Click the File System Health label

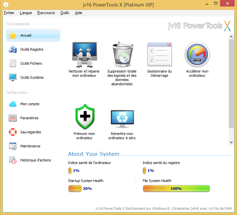[157, 181]
